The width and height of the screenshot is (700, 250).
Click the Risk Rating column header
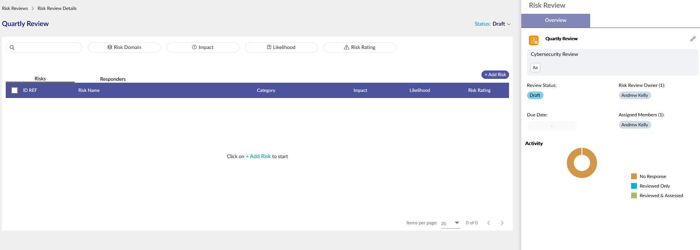(479, 90)
